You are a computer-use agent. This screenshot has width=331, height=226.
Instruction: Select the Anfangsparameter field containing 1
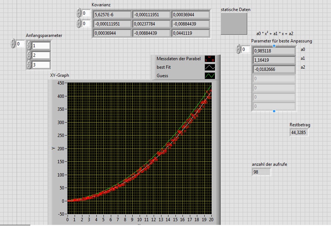click(x=41, y=46)
